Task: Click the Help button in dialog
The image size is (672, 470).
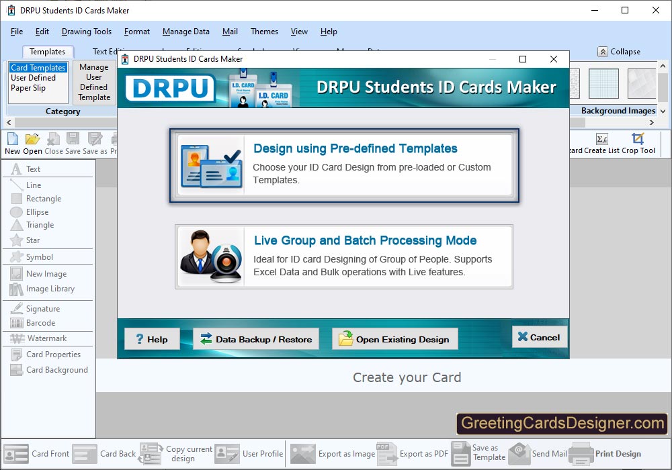Action: [x=152, y=339]
